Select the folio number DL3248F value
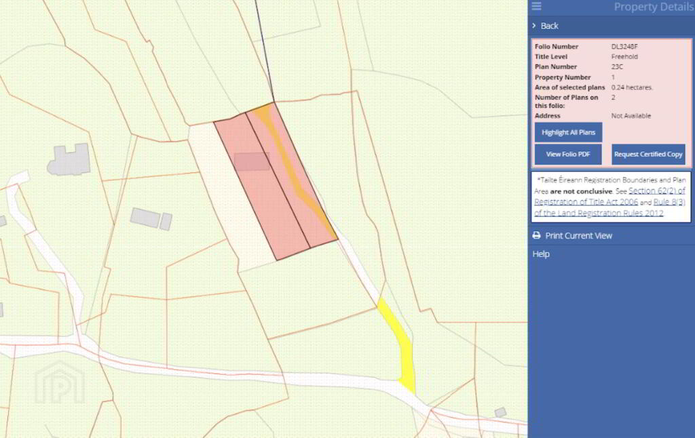 tap(624, 47)
